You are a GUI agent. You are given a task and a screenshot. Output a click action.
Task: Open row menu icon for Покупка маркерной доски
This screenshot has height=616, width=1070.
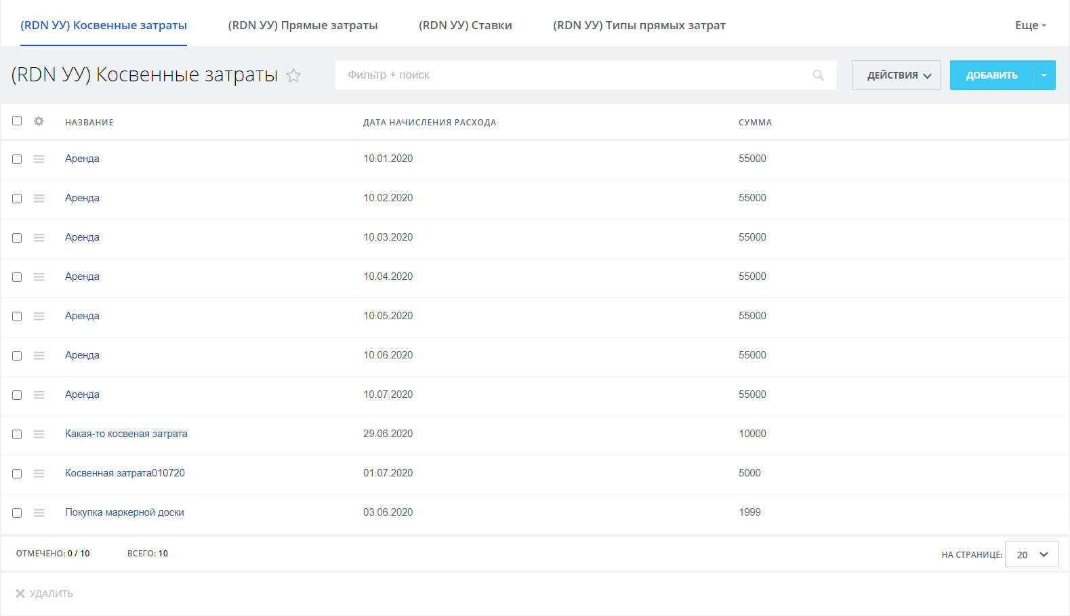coord(39,513)
